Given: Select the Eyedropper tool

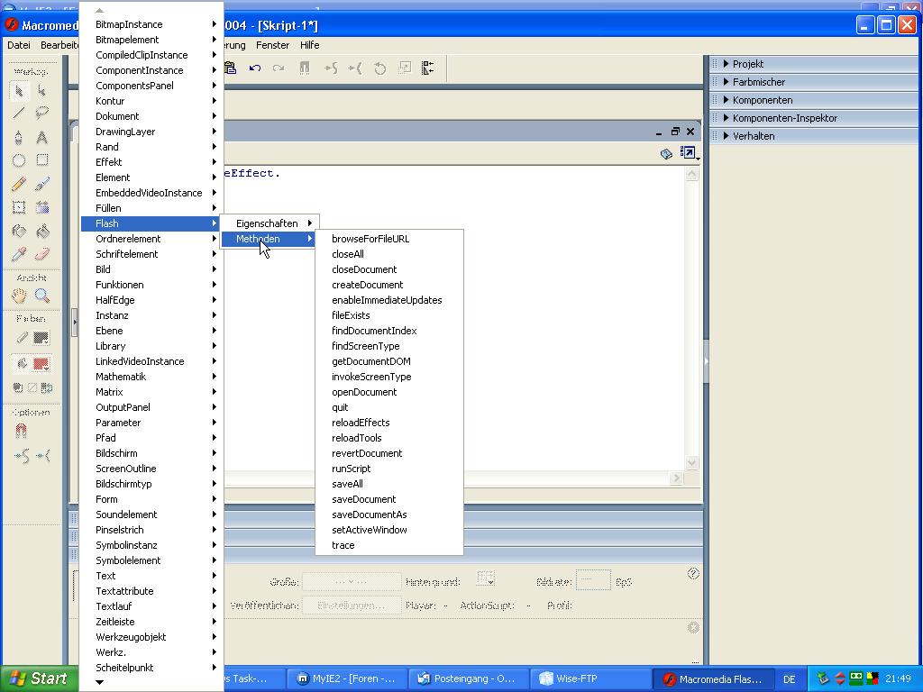Looking at the screenshot, I should tap(19, 254).
